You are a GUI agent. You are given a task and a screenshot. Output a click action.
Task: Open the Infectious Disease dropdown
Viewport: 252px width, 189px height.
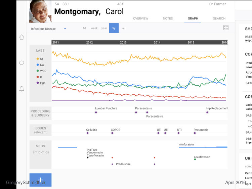(48, 29)
